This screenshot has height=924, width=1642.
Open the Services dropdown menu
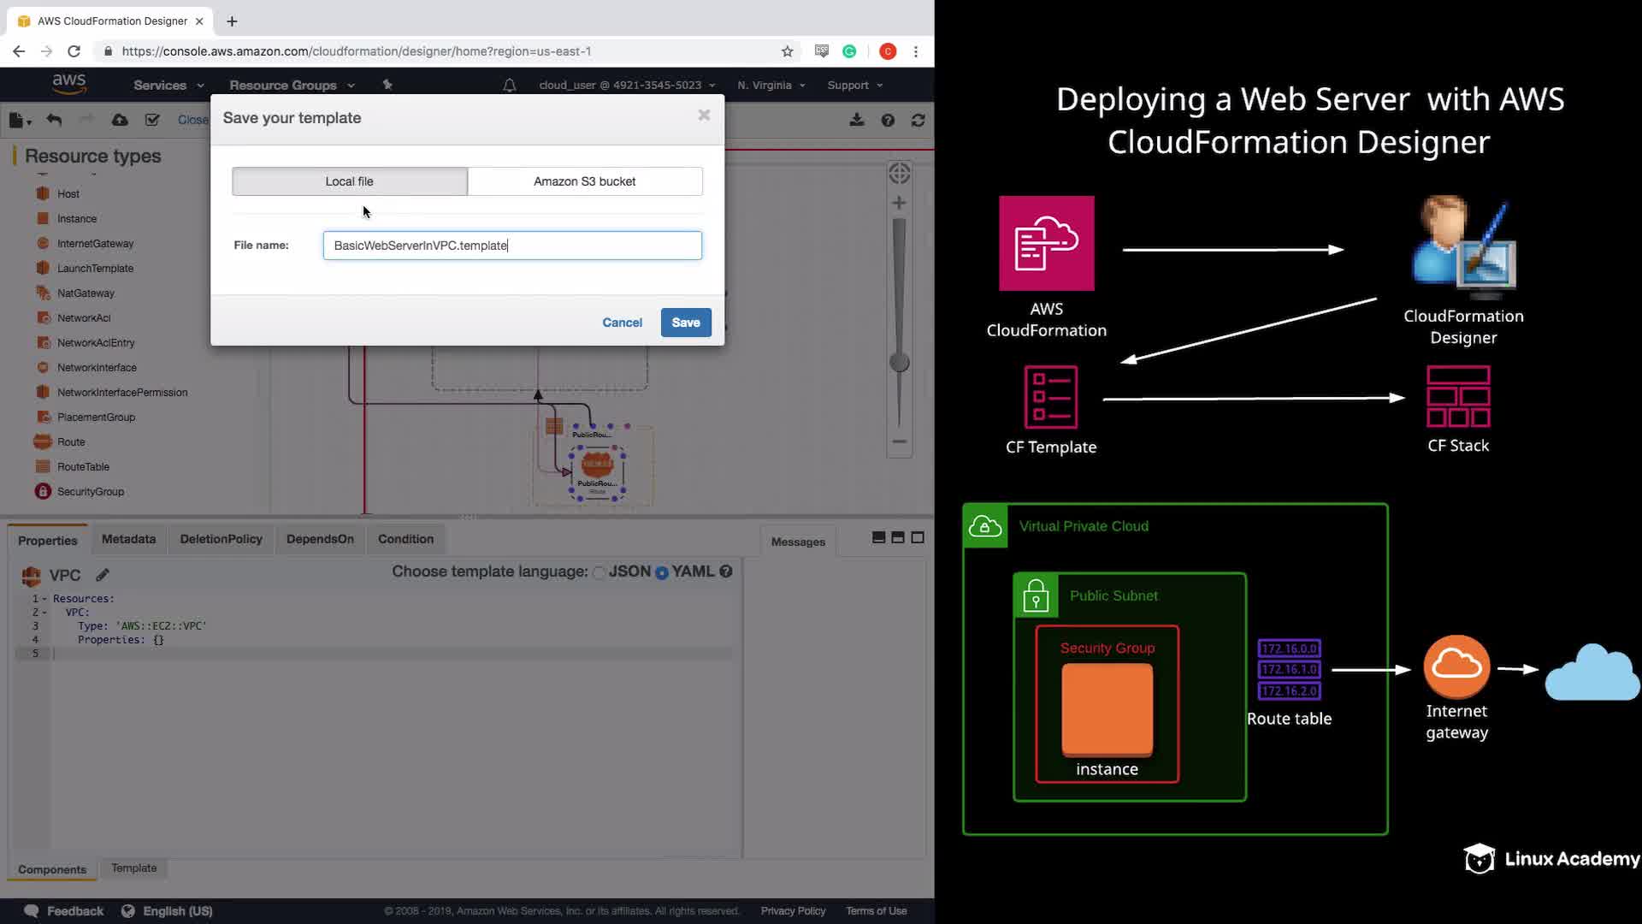click(x=168, y=85)
